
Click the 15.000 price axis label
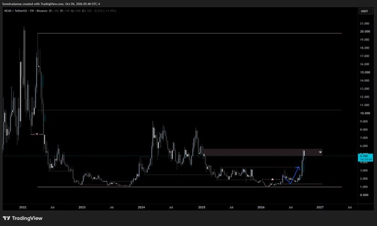click(364, 72)
